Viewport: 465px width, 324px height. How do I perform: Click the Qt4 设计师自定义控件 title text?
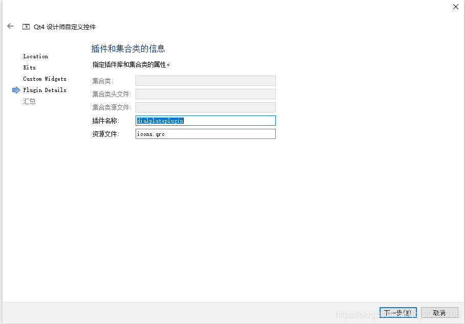[64, 27]
